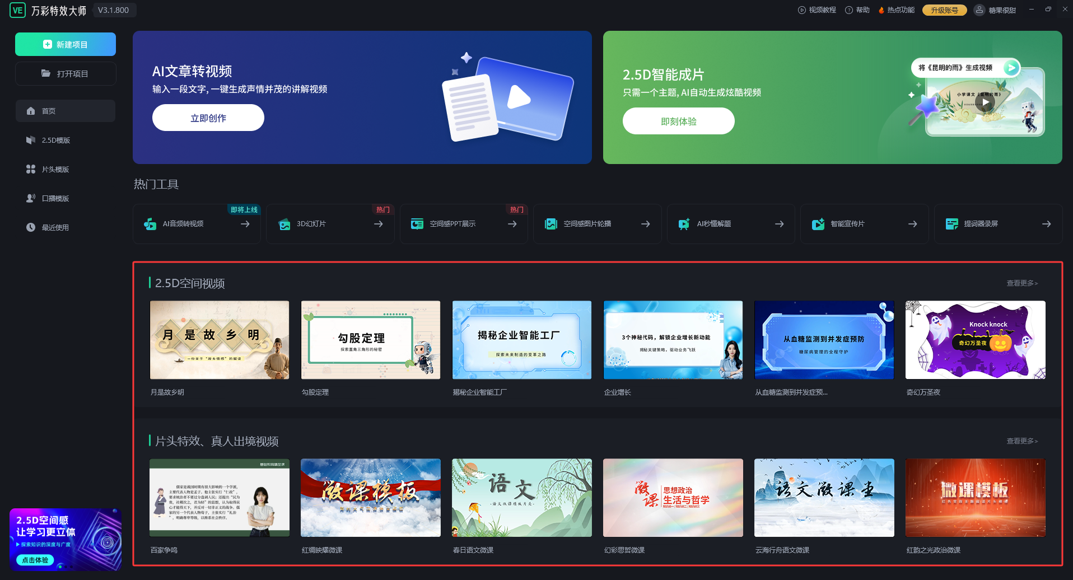Open the AI秒懂解题 tool icon
The image size is (1073, 580).
[x=684, y=224]
